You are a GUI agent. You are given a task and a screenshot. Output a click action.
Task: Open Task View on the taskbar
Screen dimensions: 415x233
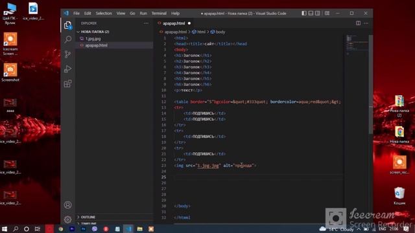38,228
